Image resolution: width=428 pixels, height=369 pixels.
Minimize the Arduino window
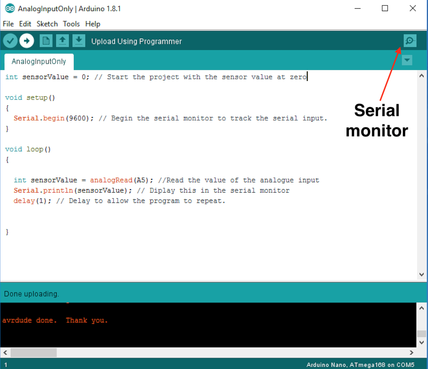(358, 8)
